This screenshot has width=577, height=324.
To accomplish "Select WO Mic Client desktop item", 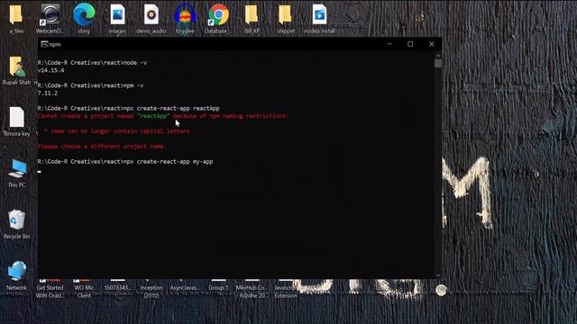I will pyautogui.click(x=84, y=292).
